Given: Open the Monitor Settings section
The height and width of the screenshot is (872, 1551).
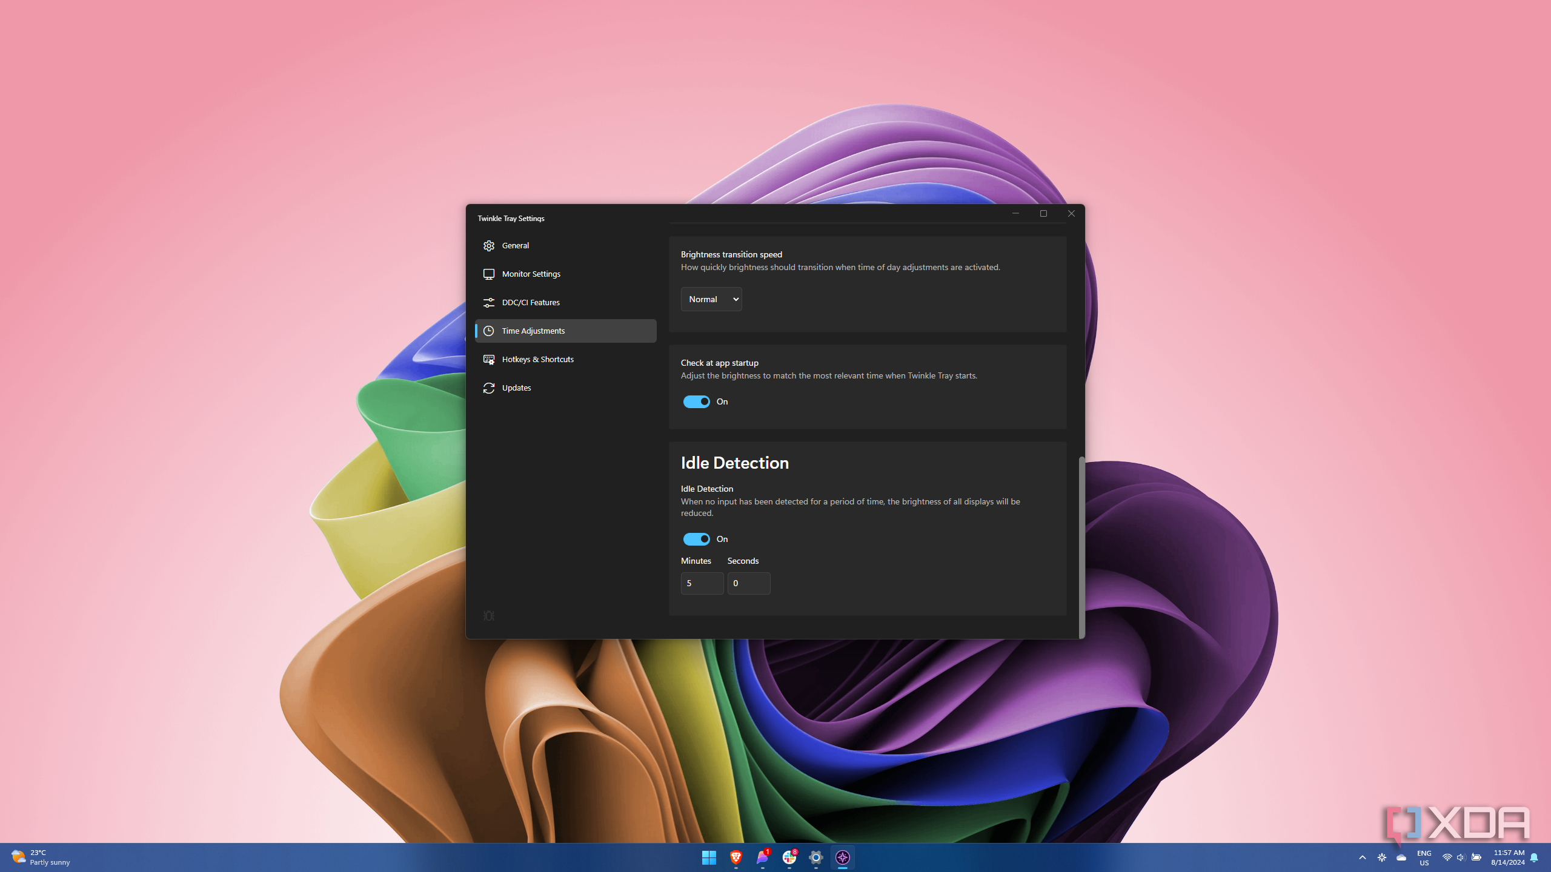Looking at the screenshot, I should [565, 274].
